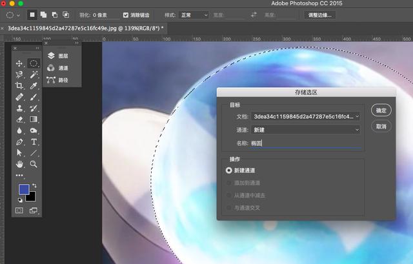Viewport: 413px width, 264px height.
Task: Select the Sponge tool
Action: click(34, 130)
